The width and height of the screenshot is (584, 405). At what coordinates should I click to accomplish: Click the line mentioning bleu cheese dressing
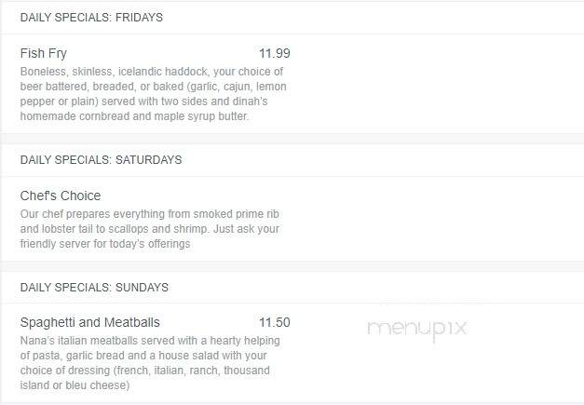pos(75,385)
